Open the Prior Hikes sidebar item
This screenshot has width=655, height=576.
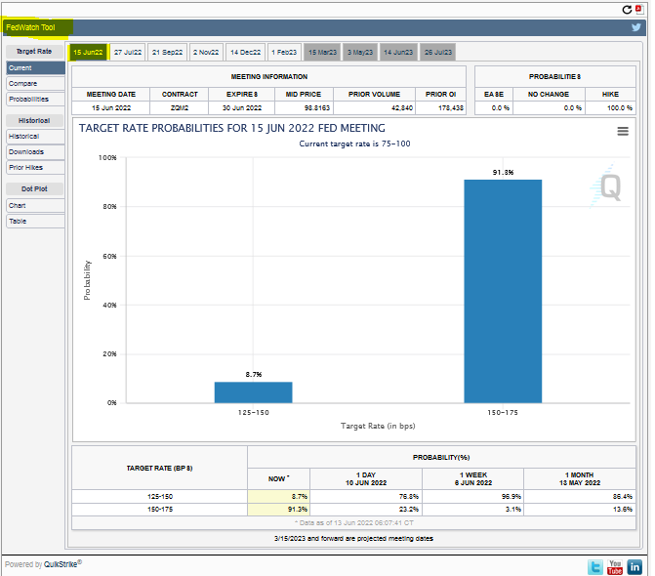35,168
